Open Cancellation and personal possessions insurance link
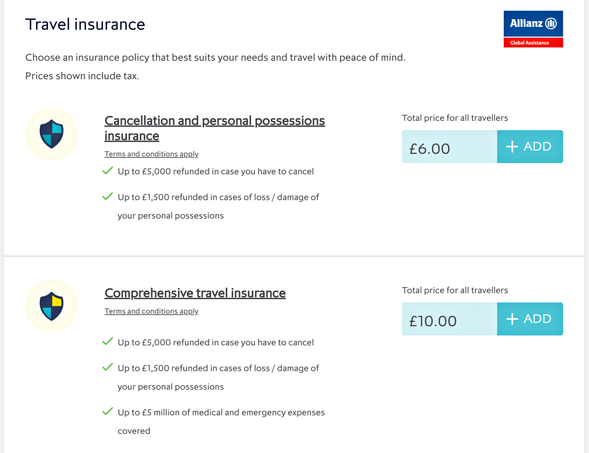Viewport: 589px width, 453px height. pyautogui.click(x=214, y=128)
